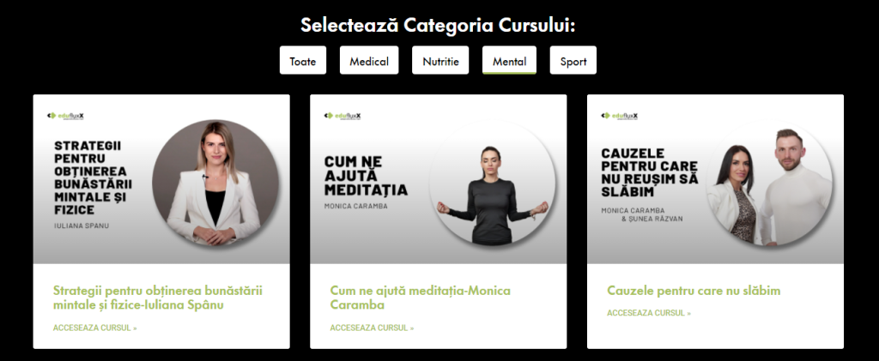Viewport: 879px width, 361px height.
Task: Filter courses by Nutritie
Action: click(440, 60)
